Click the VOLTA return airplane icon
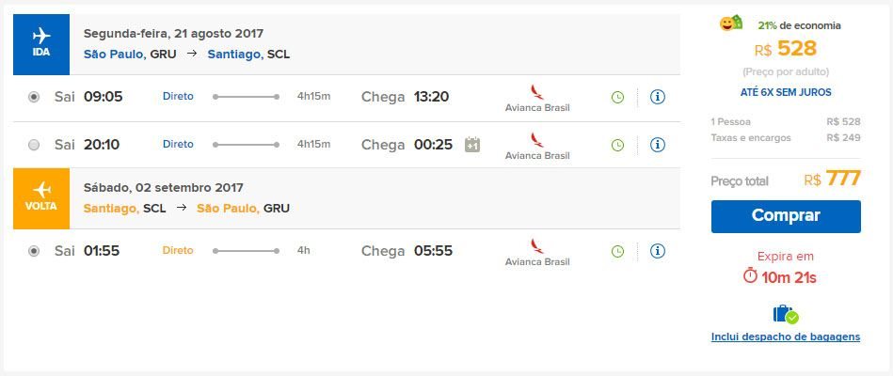 pyautogui.click(x=41, y=190)
